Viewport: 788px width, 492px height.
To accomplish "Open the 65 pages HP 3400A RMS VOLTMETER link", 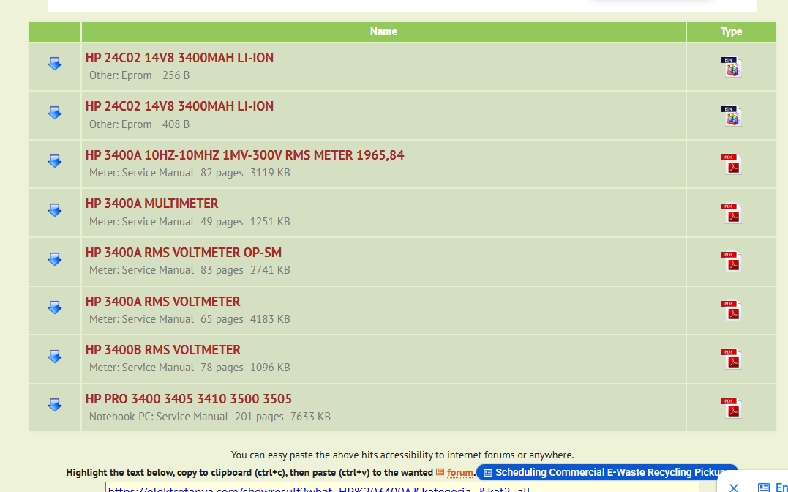I will pos(163,302).
